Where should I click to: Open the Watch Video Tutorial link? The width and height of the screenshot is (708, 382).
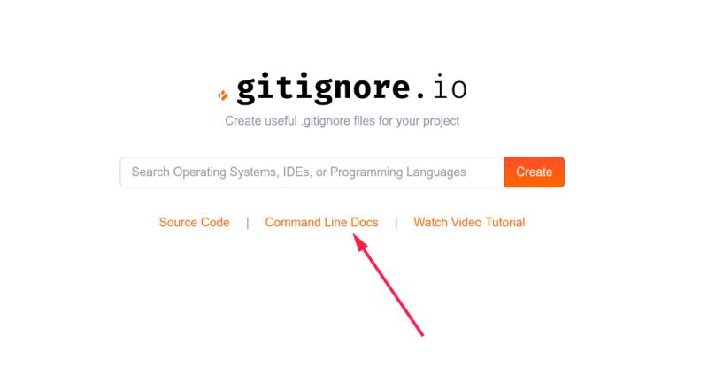tap(469, 222)
